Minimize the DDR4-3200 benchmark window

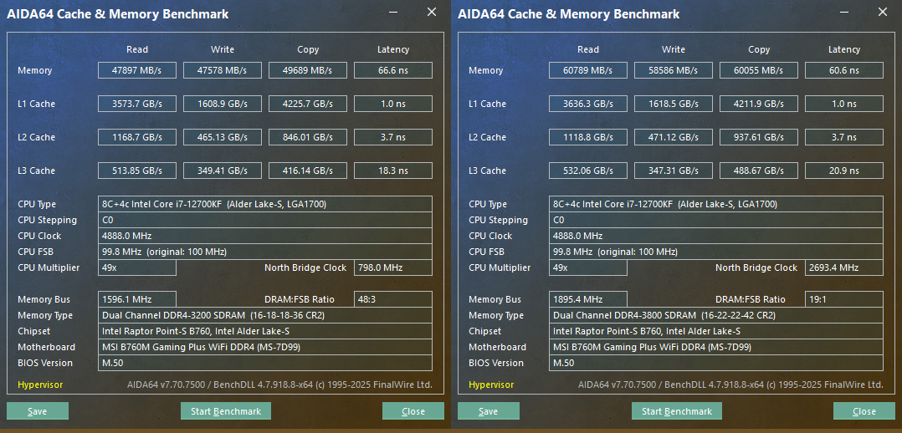click(393, 13)
